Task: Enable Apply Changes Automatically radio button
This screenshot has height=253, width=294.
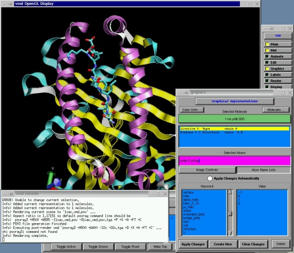Action: pyautogui.click(x=210, y=179)
